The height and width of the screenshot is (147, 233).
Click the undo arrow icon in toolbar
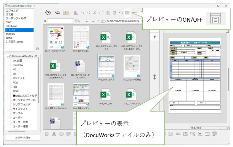tap(121, 13)
